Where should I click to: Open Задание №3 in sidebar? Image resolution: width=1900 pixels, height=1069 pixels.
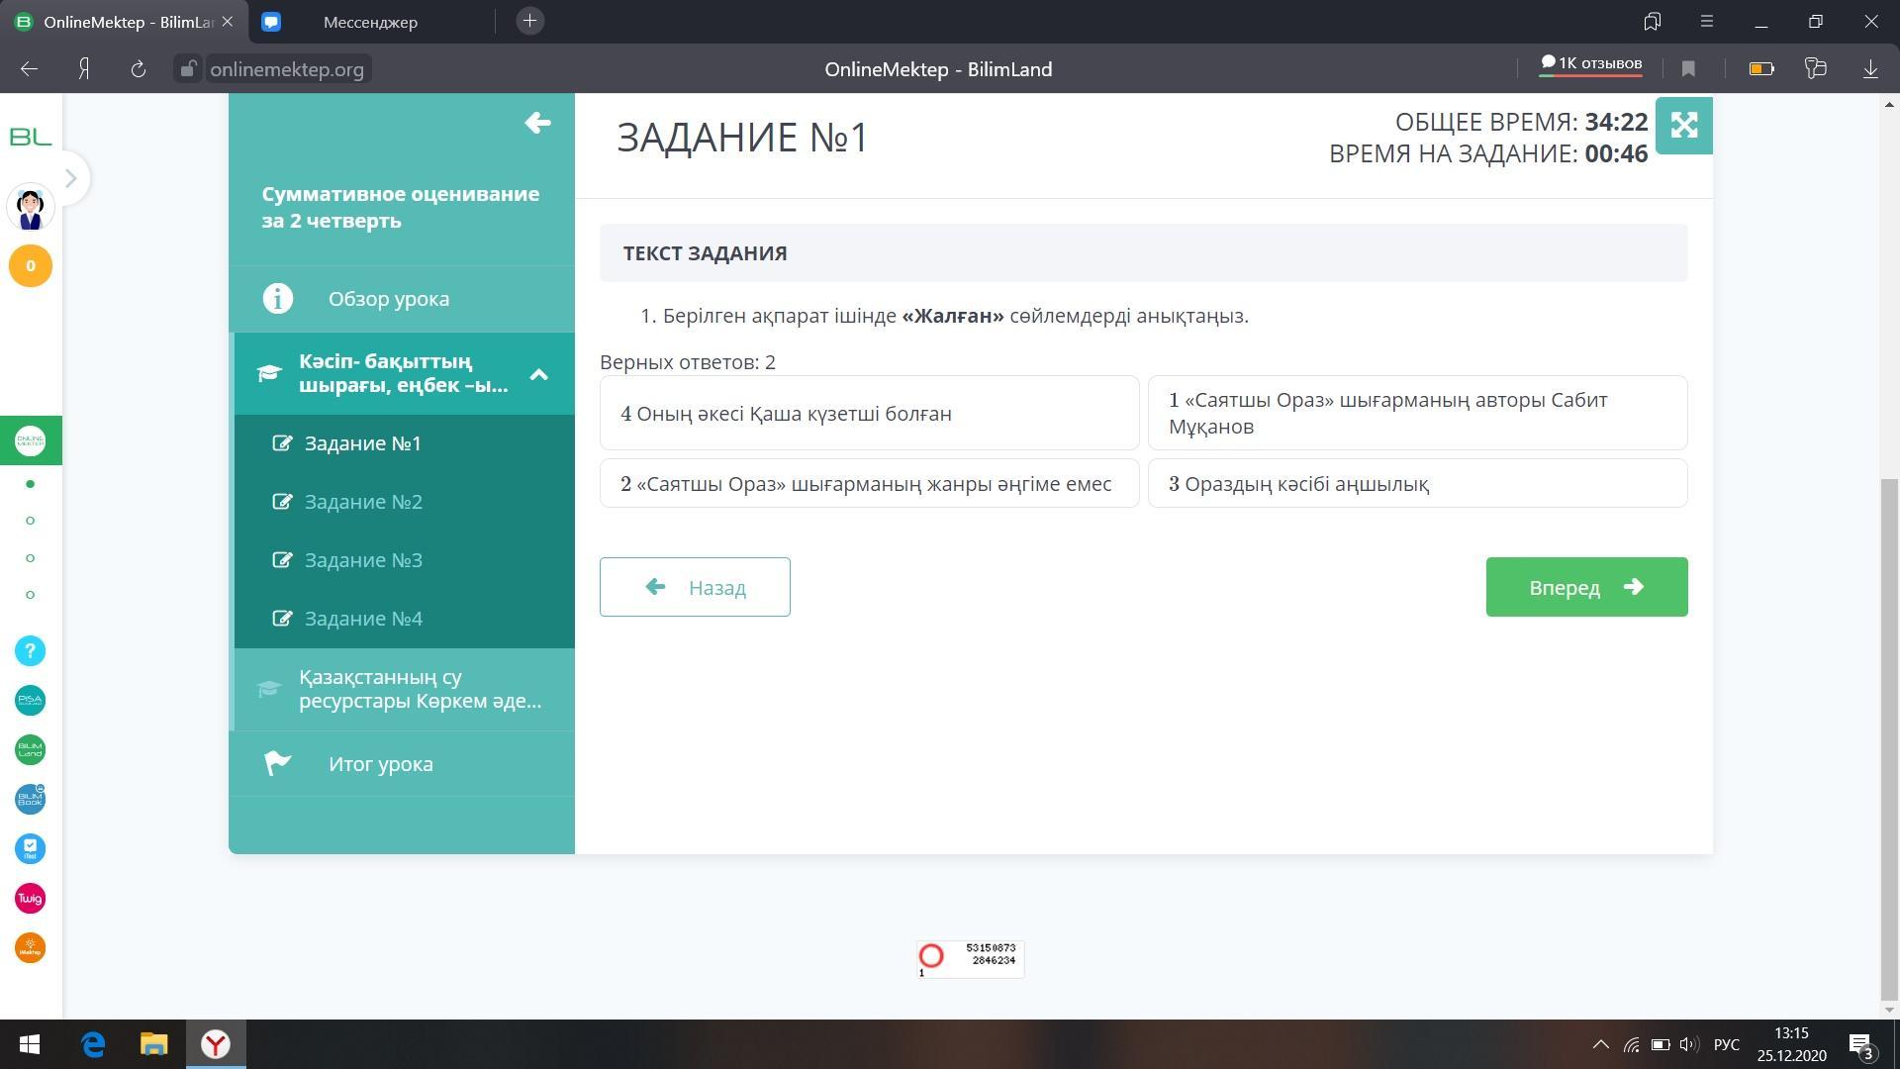point(363,560)
